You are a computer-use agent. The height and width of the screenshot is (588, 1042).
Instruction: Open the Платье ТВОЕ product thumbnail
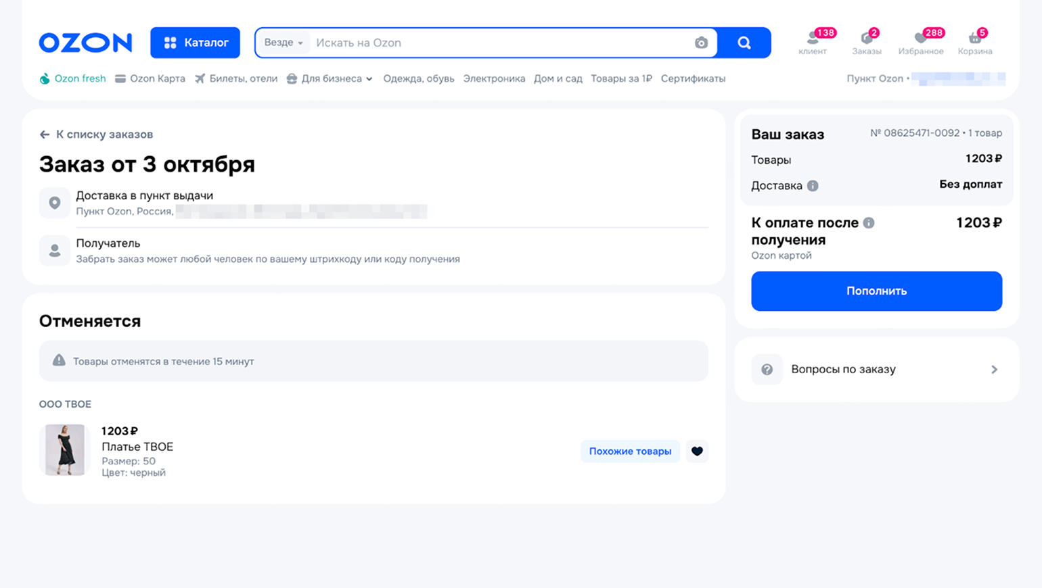tap(64, 450)
